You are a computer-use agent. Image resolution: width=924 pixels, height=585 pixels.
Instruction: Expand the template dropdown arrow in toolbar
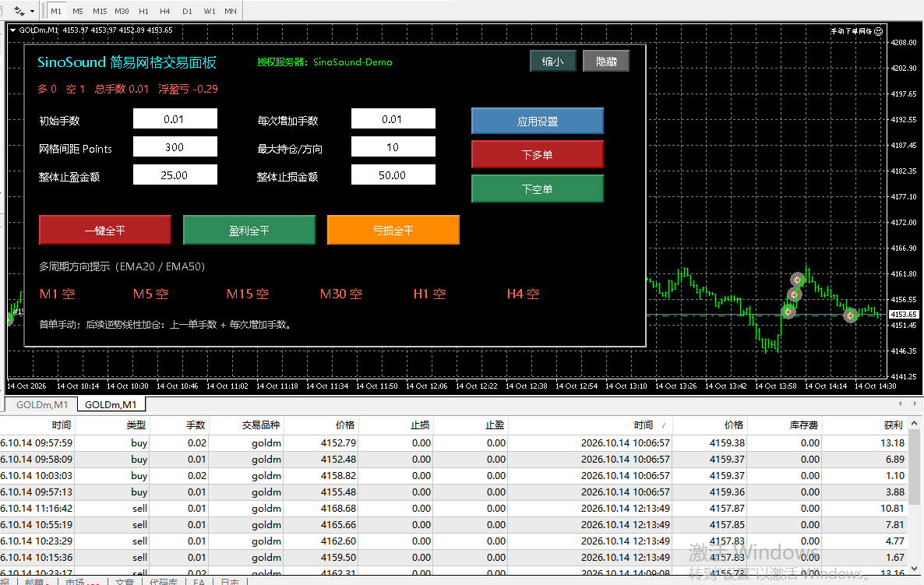33,11
